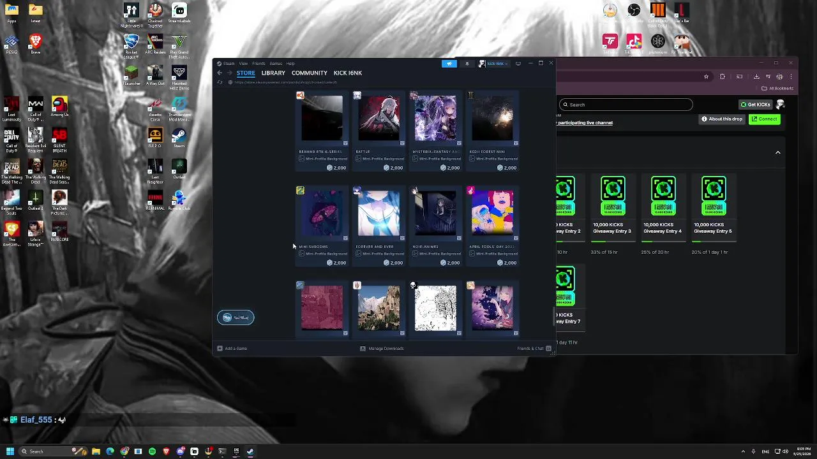
Task: Reload the Steam store page
Action: [x=220, y=82]
